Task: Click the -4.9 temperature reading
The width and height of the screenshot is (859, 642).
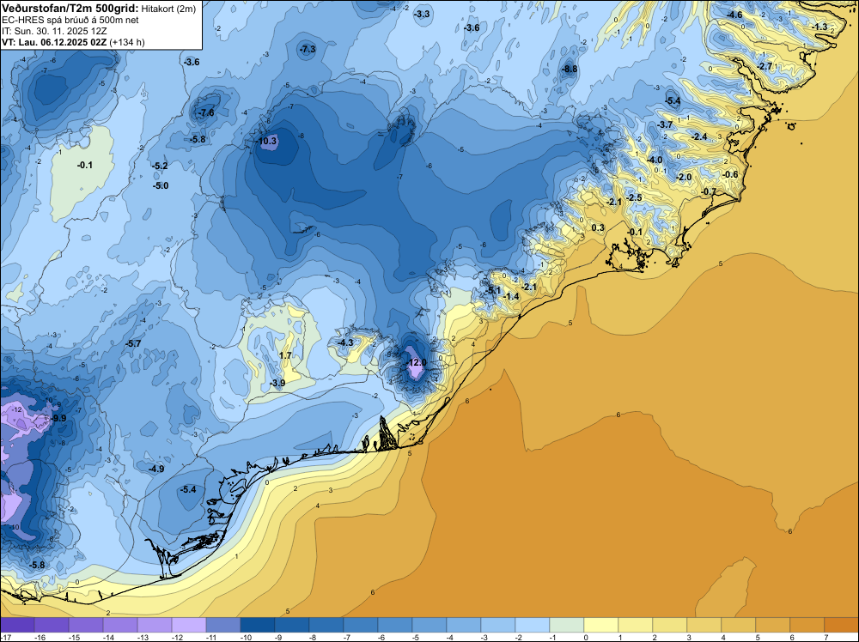Action: point(156,469)
